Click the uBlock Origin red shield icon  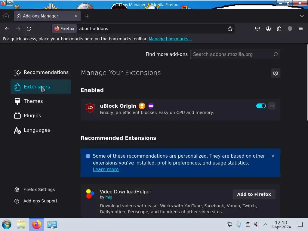click(x=90, y=108)
